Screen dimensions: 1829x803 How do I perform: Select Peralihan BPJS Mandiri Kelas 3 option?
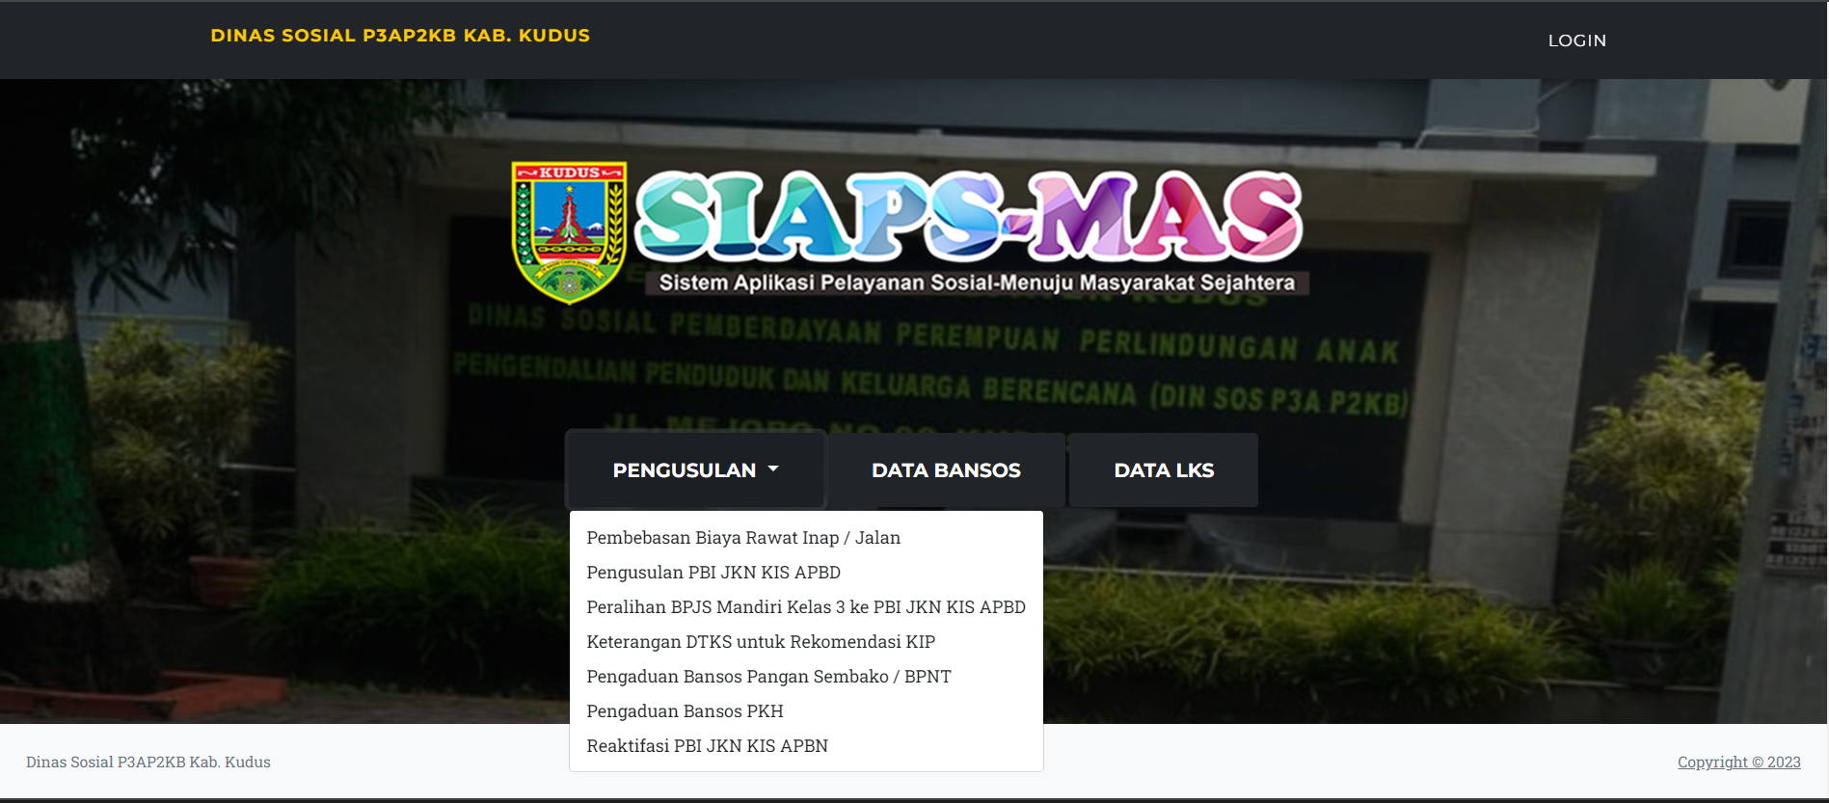coord(805,607)
